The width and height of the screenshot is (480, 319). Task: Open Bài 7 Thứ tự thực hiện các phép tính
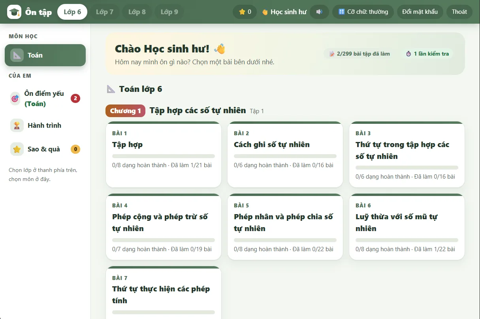pos(164,293)
